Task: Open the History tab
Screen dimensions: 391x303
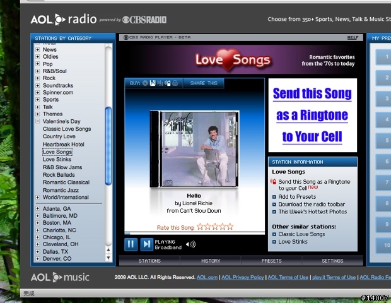Action: tap(211, 261)
